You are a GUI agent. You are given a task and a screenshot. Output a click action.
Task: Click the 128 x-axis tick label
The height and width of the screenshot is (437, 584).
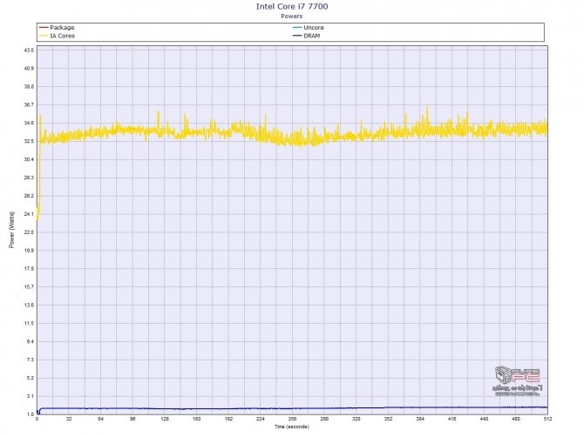[x=165, y=419]
